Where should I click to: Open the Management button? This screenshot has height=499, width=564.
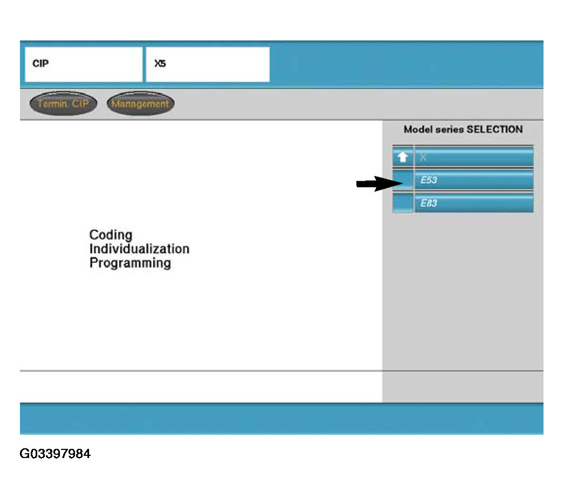pyautogui.click(x=140, y=104)
